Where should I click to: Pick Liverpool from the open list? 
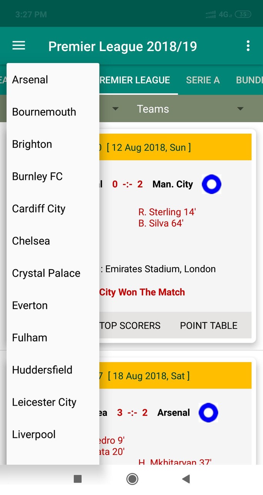(x=34, y=434)
